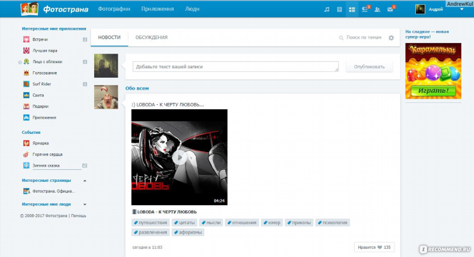Click the heart icon next to Нравится
The width and height of the screenshot is (474, 257).
tap(380, 248)
